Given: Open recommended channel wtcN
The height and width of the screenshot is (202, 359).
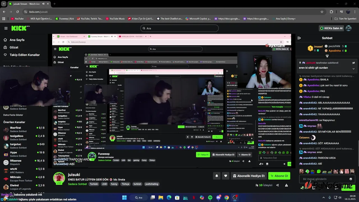Looking at the screenshot, I should click(24, 171).
